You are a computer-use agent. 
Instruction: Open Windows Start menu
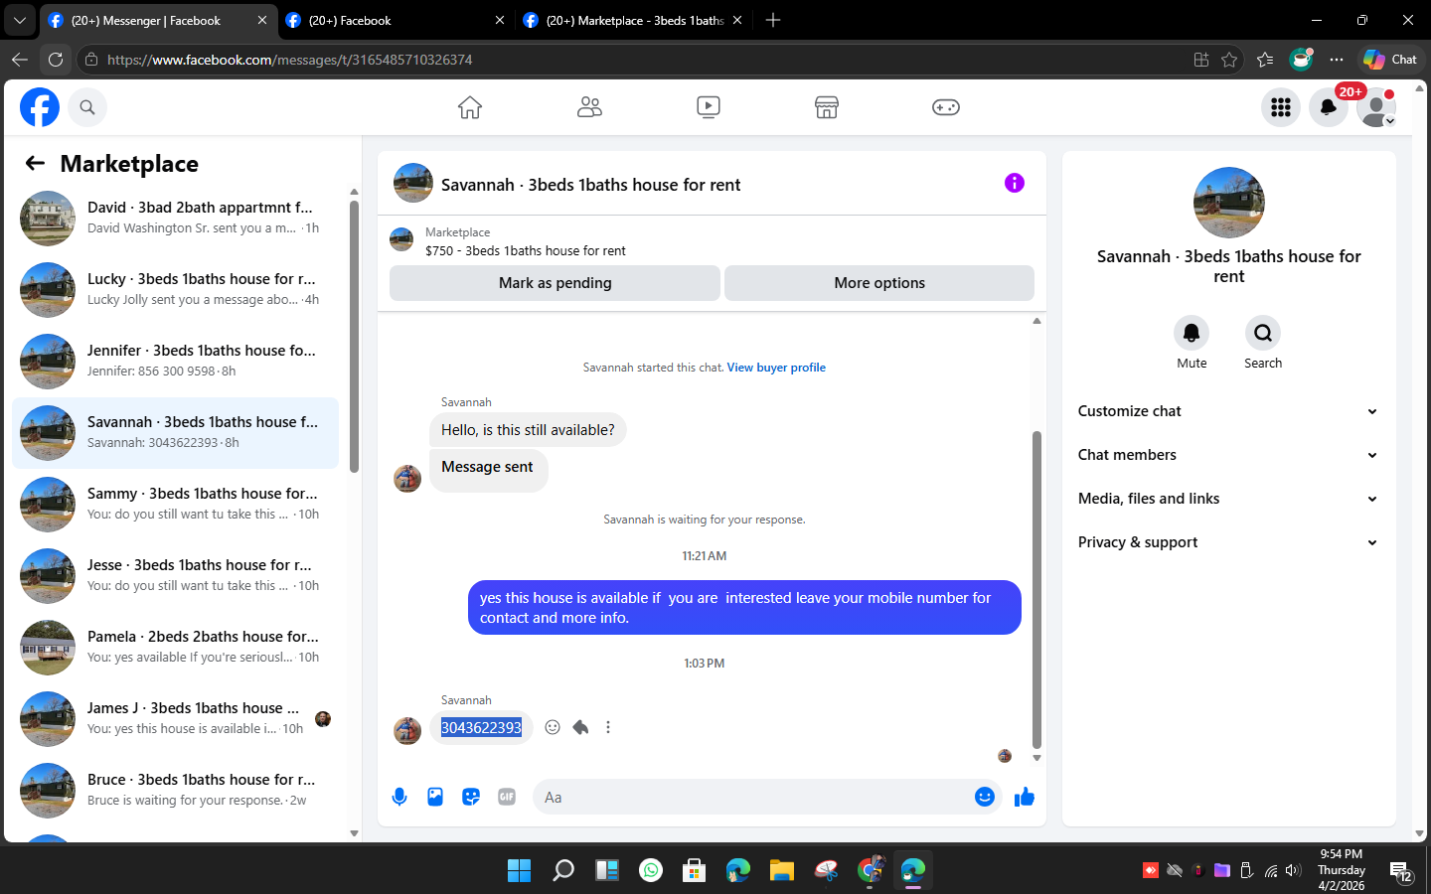click(x=519, y=870)
